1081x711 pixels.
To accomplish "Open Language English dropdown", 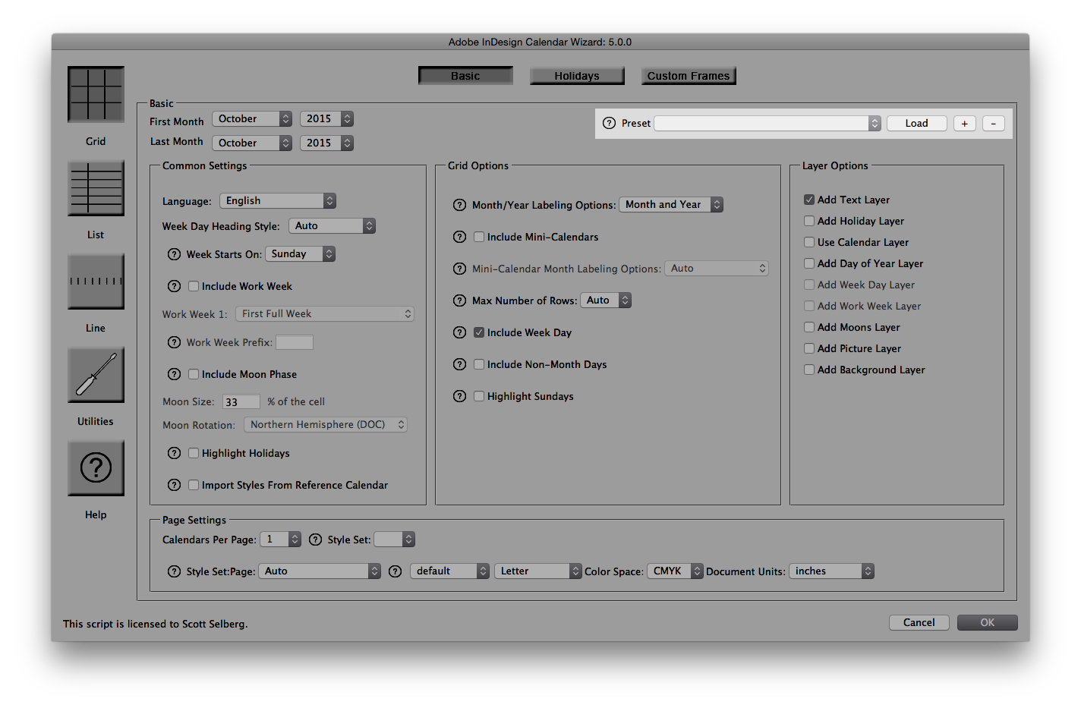I will pyautogui.click(x=278, y=200).
